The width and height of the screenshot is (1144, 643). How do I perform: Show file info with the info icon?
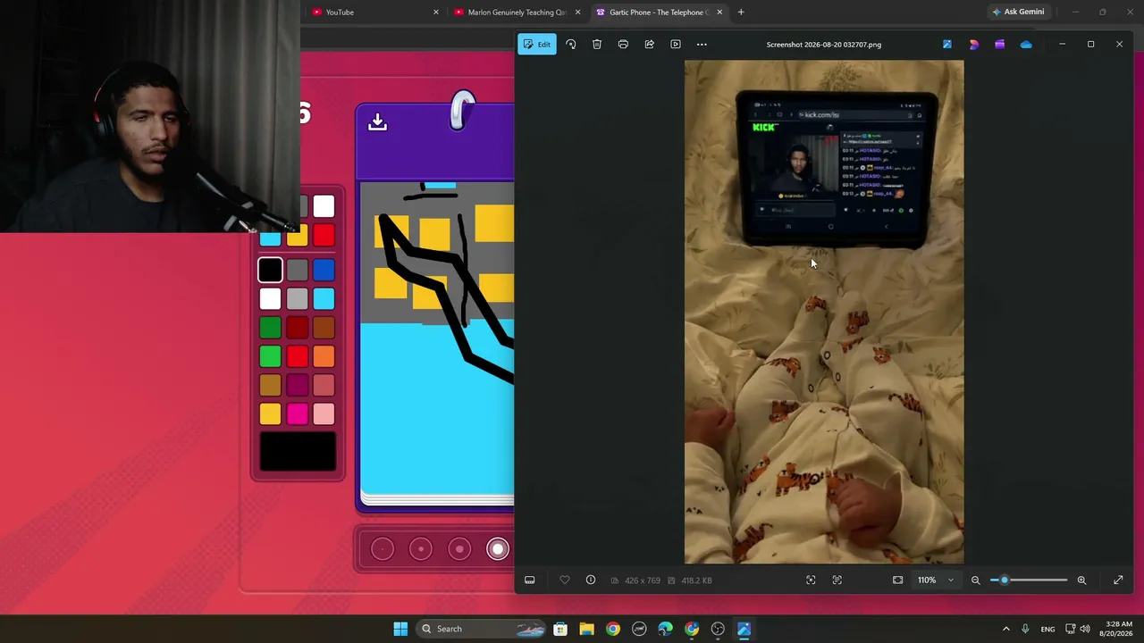tap(591, 580)
